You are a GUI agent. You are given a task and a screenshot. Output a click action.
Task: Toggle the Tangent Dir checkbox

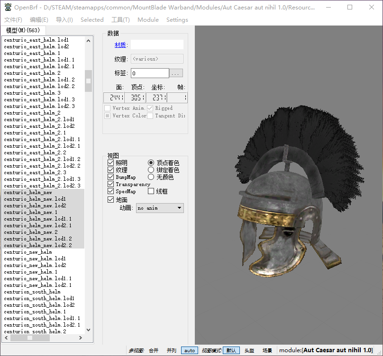pyautogui.click(x=150, y=116)
